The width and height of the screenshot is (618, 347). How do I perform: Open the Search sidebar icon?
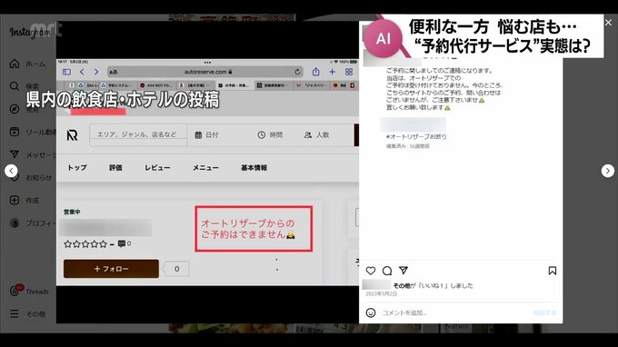(15, 86)
